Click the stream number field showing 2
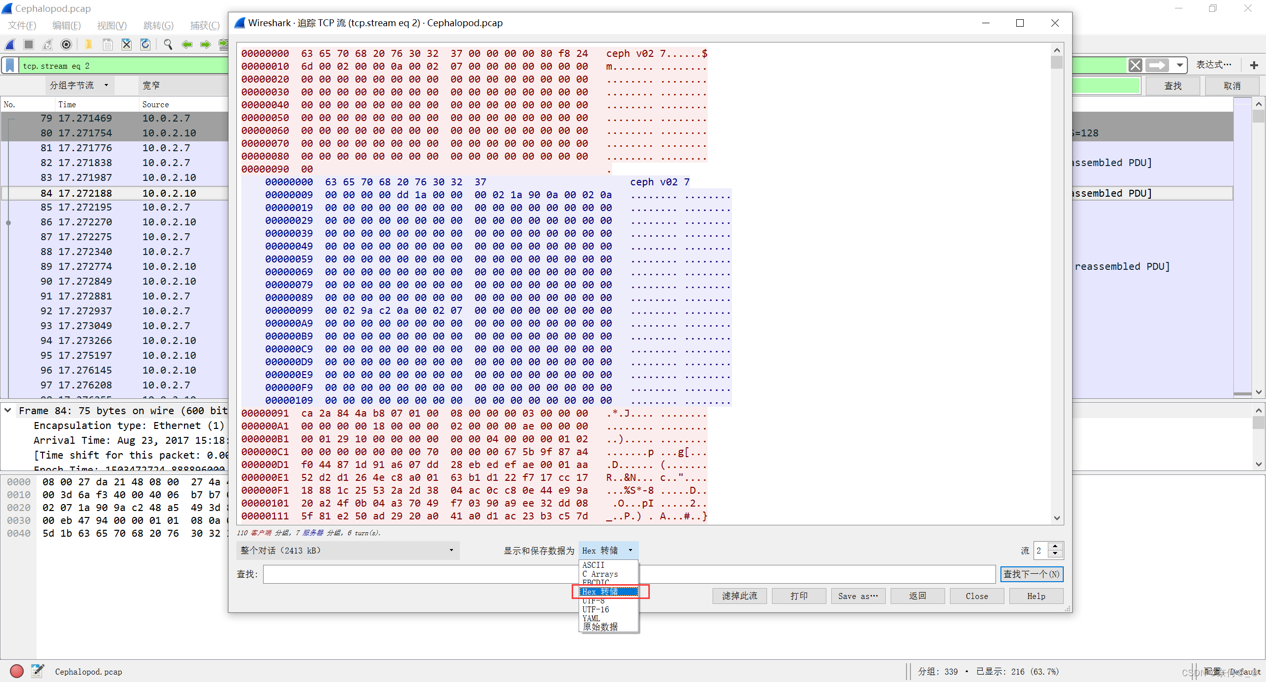Screen dimensions: 1266x682 [1041, 551]
